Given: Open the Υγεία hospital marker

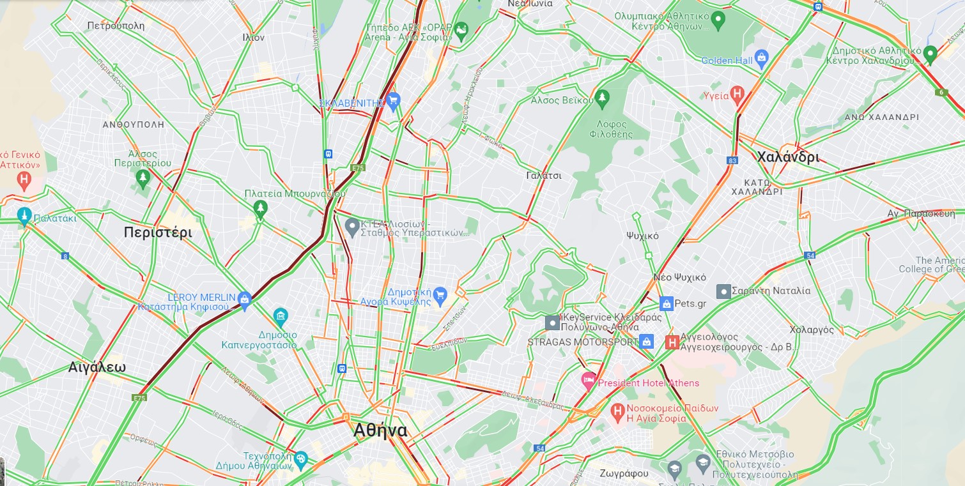Looking at the screenshot, I should [x=737, y=95].
